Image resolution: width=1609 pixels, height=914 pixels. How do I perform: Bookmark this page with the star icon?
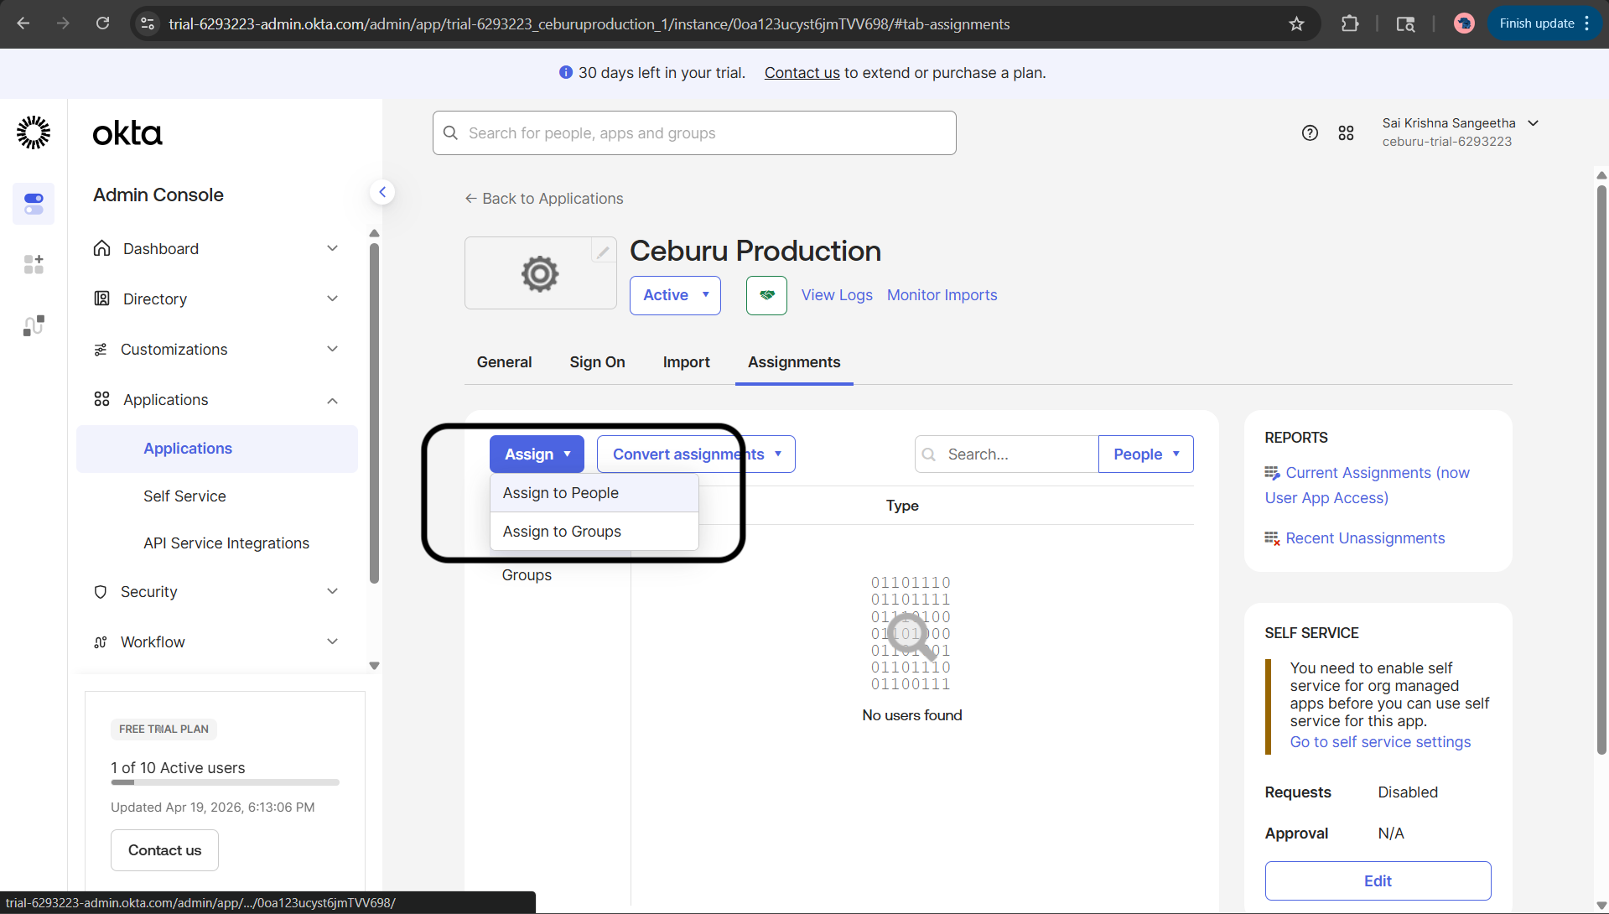click(1296, 23)
